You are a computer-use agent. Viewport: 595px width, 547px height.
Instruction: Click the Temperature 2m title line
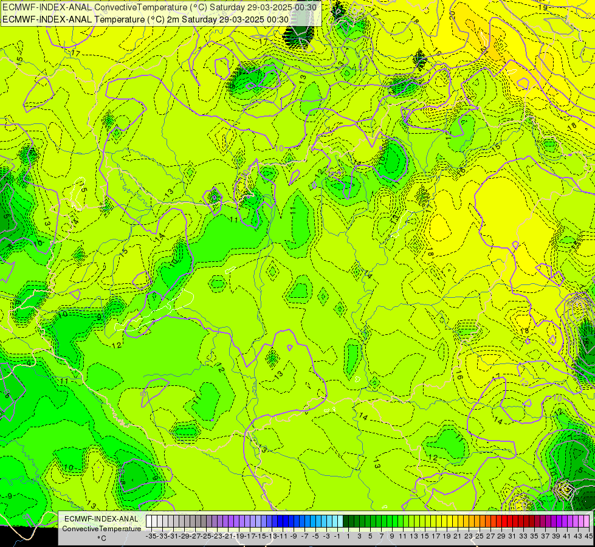tap(145, 19)
